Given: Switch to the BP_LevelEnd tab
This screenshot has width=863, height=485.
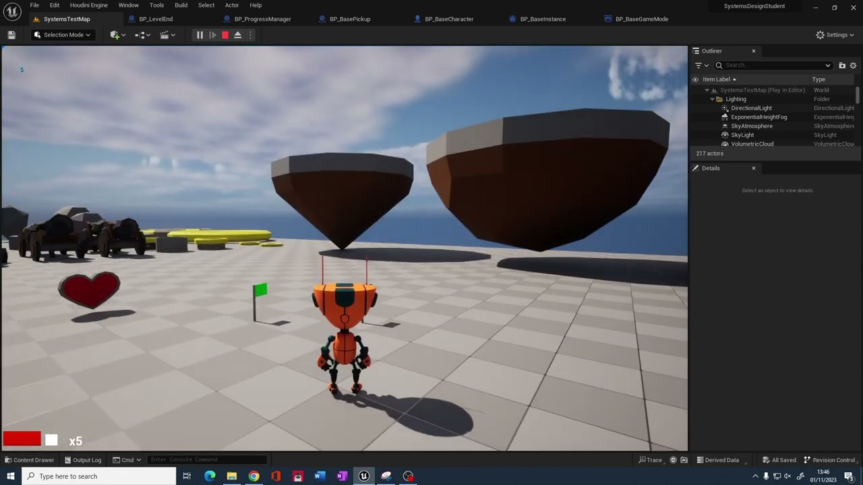Looking at the screenshot, I should [156, 19].
